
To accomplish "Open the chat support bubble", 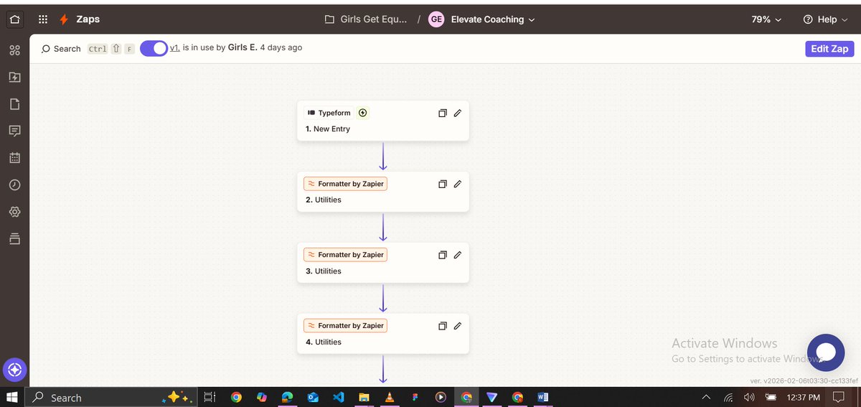I will coord(826,352).
